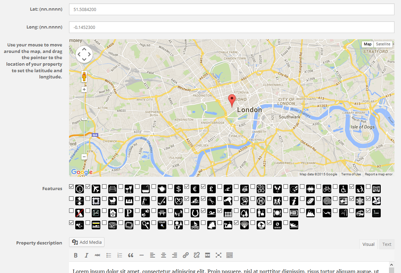Insert Read More tag
401x273 pixels.
point(208,255)
